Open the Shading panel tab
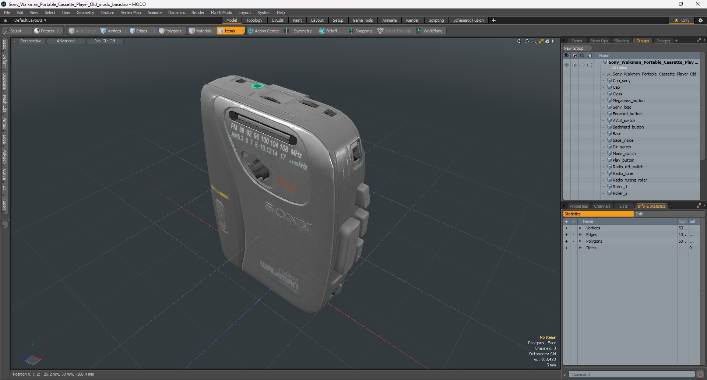The width and height of the screenshot is (707, 380). (x=622, y=41)
